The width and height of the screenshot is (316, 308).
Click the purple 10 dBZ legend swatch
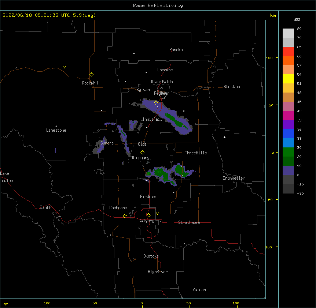(x=288, y=170)
